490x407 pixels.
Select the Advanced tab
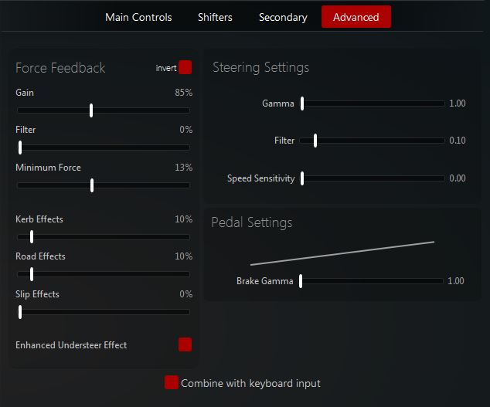(x=356, y=17)
